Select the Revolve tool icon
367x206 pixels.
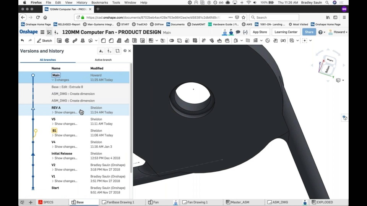tap(67, 41)
